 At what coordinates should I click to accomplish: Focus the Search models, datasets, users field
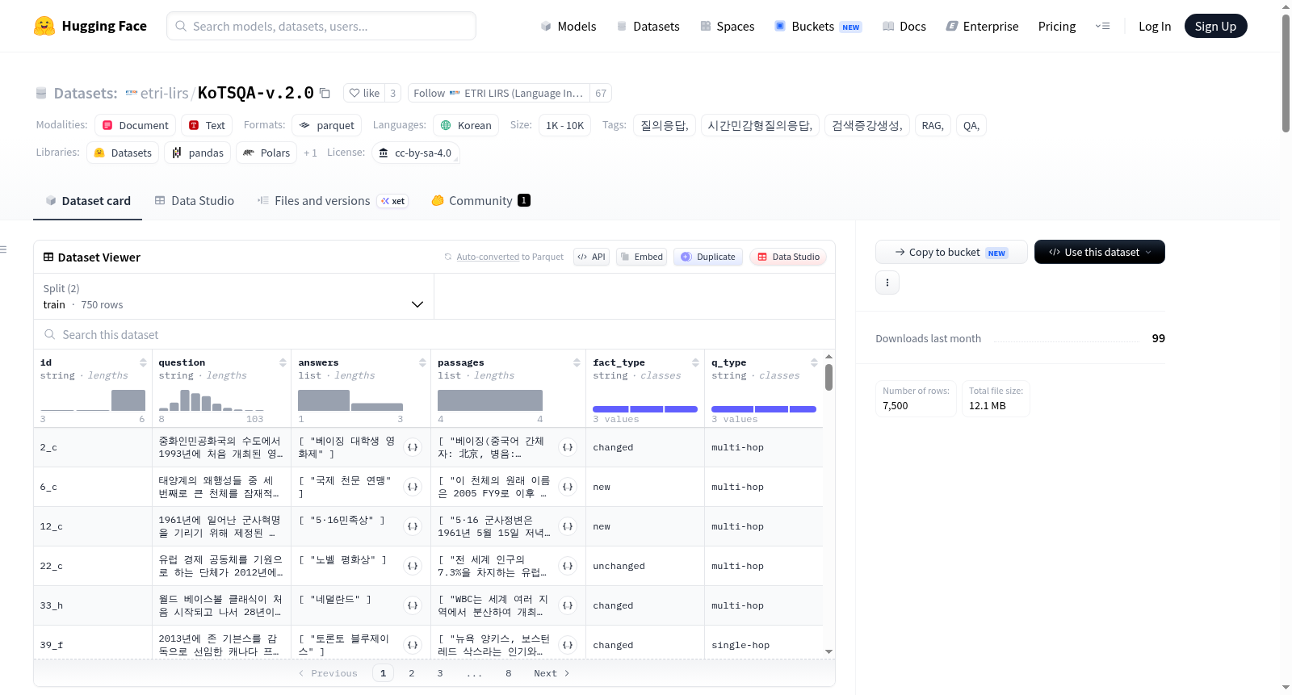click(321, 26)
